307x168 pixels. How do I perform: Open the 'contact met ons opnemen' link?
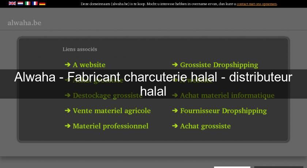tap(257, 4)
